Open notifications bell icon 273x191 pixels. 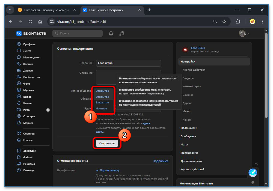[111, 33]
